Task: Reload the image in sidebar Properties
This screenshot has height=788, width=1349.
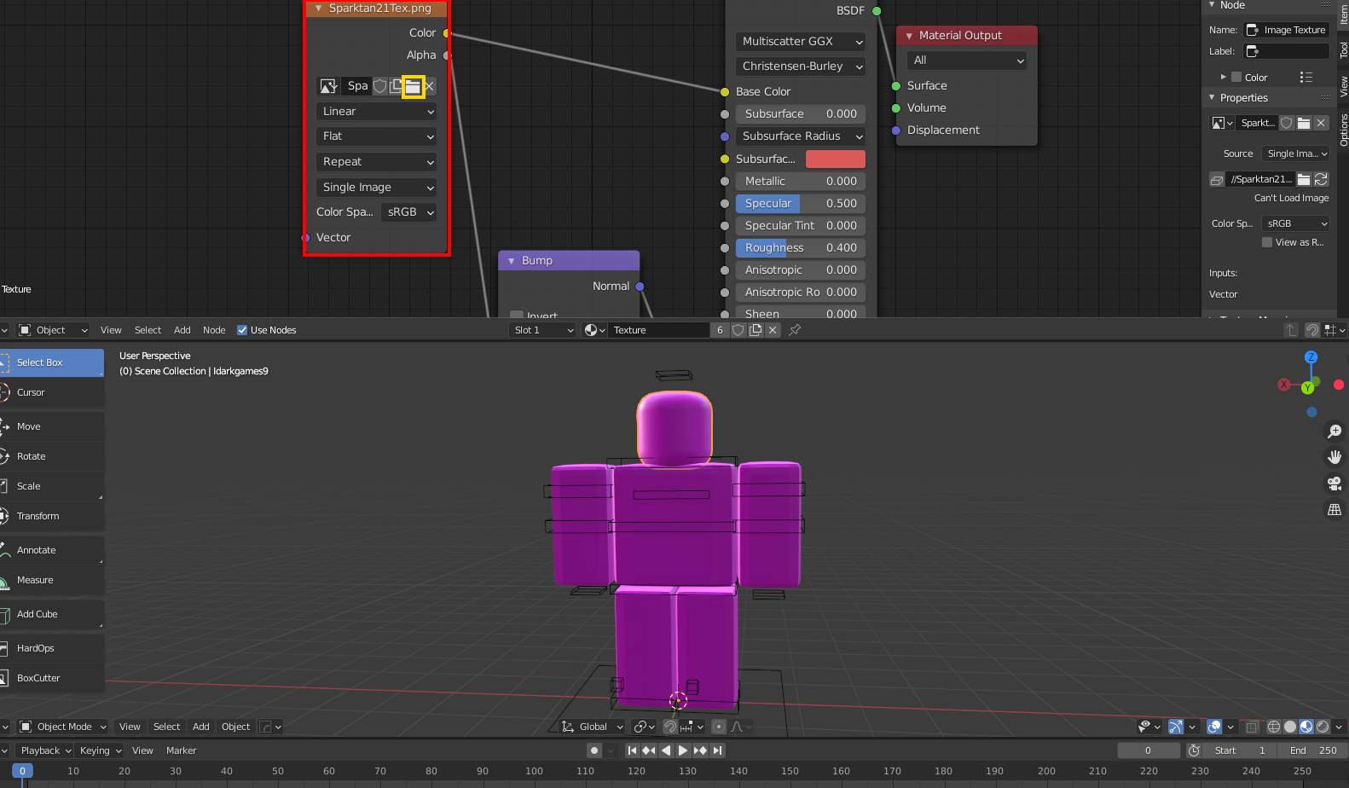Action: [x=1321, y=179]
